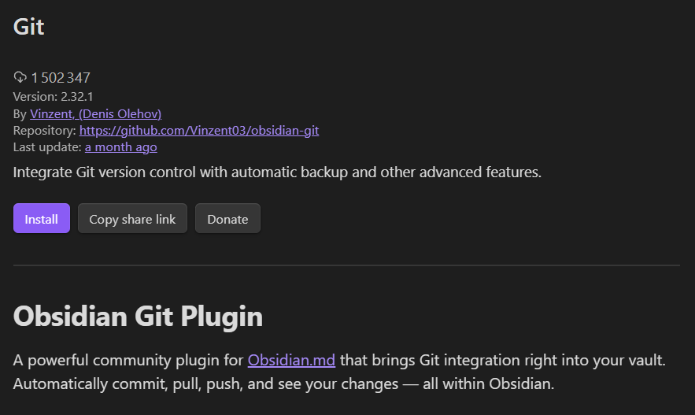Open the Donate button

(227, 219)
